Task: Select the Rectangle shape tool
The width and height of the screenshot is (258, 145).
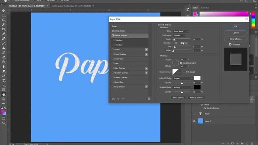Action: (4, 90)
